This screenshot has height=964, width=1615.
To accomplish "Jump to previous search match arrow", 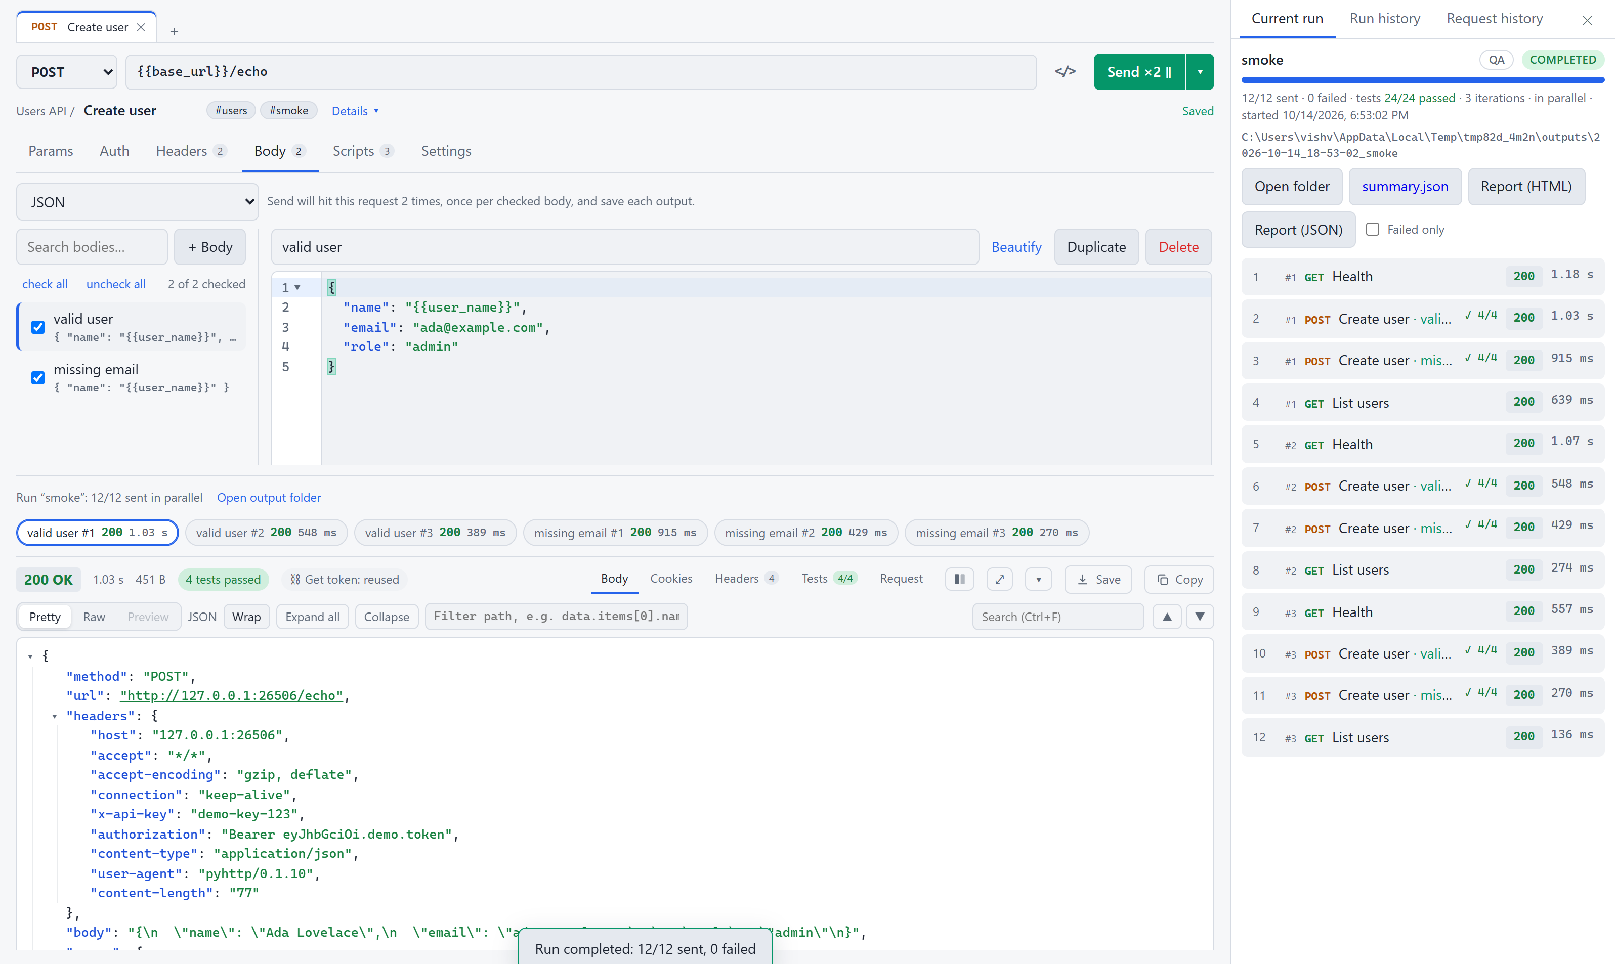I will tap(1167, 617).
